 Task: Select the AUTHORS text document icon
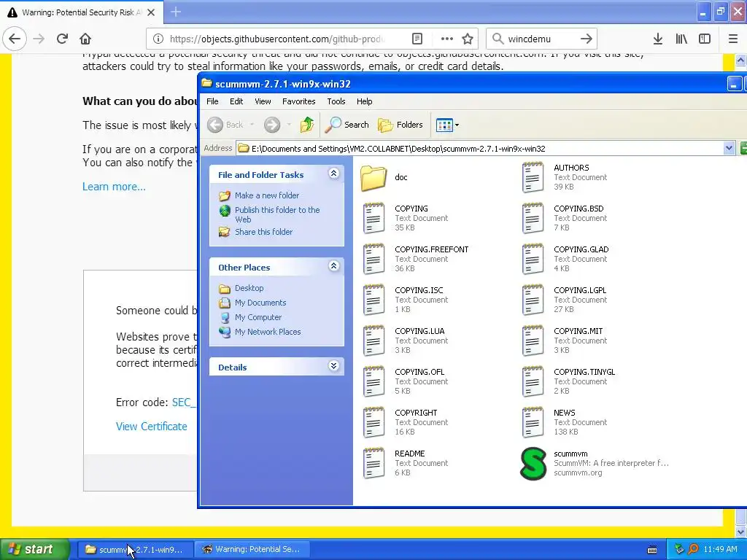(x=533, y=177)
